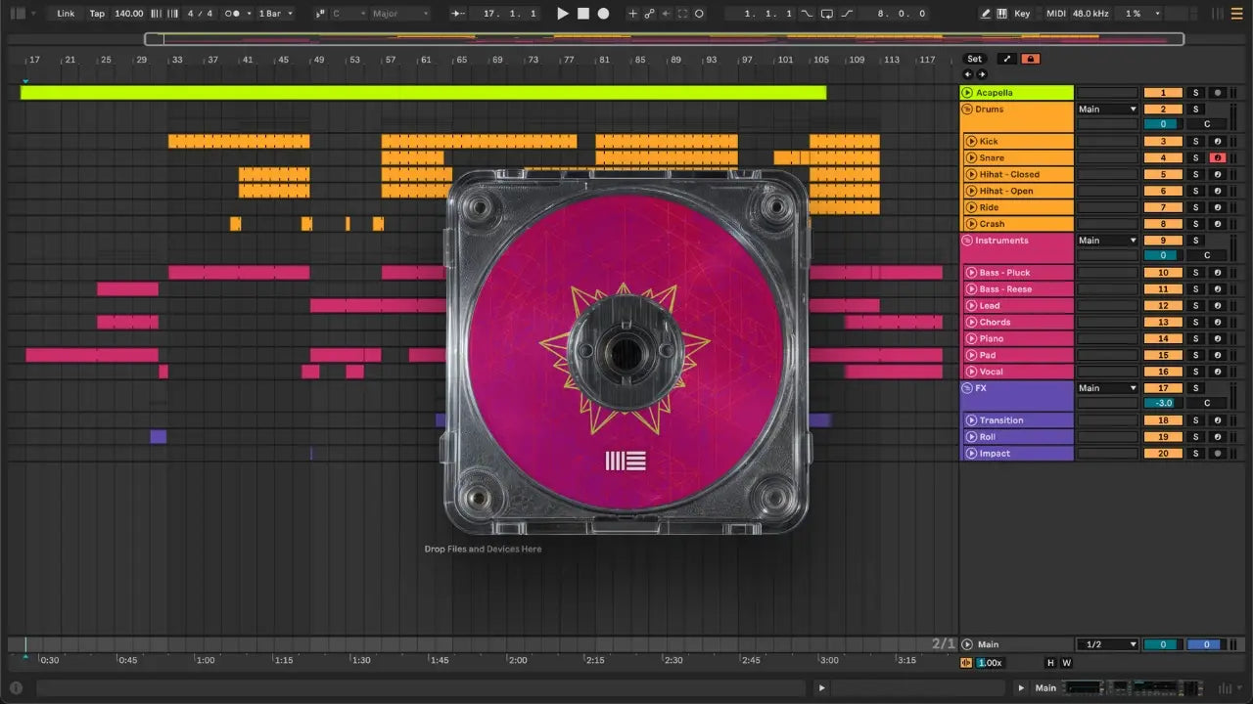This screenshot has width=1253, height=704.
Task: Toggle the metronome icon
Action: pos(233,14)
